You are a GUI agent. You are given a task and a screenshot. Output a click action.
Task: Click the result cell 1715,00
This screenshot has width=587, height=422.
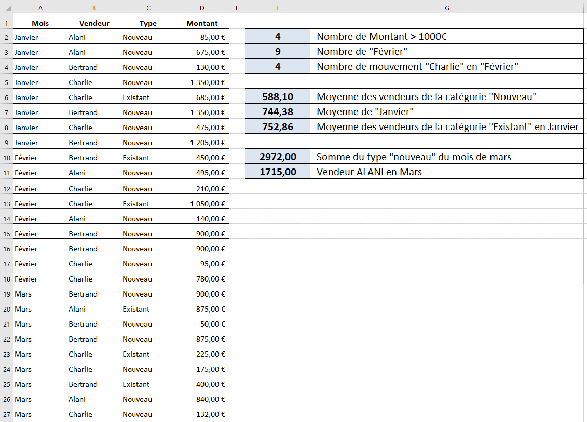point(278,172)
